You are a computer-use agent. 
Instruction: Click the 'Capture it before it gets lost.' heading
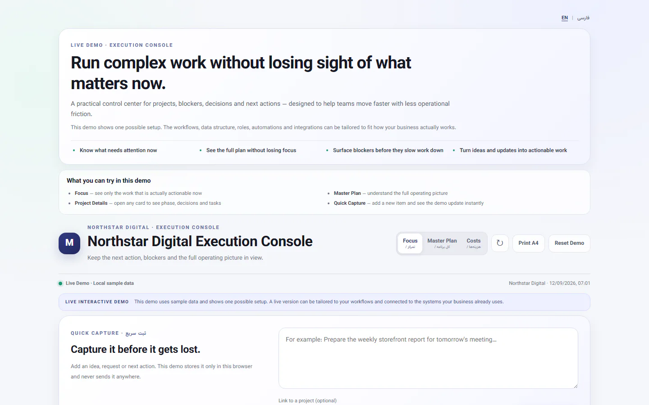[x=135, y=349]
